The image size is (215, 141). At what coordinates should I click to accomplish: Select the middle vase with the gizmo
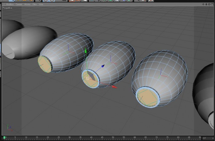[x=108, y=64]
